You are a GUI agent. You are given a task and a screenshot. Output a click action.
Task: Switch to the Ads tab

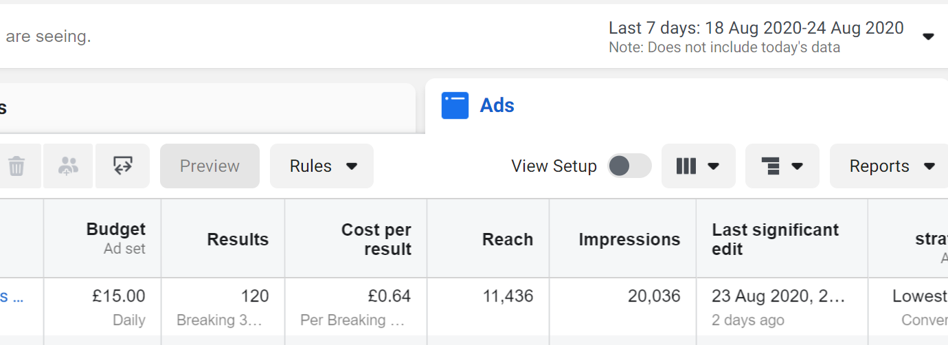[497, 106]
